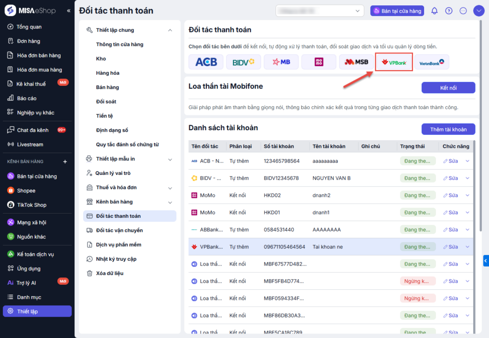Open the actions chevron for MoMo HKD02 row

point(468,195)
